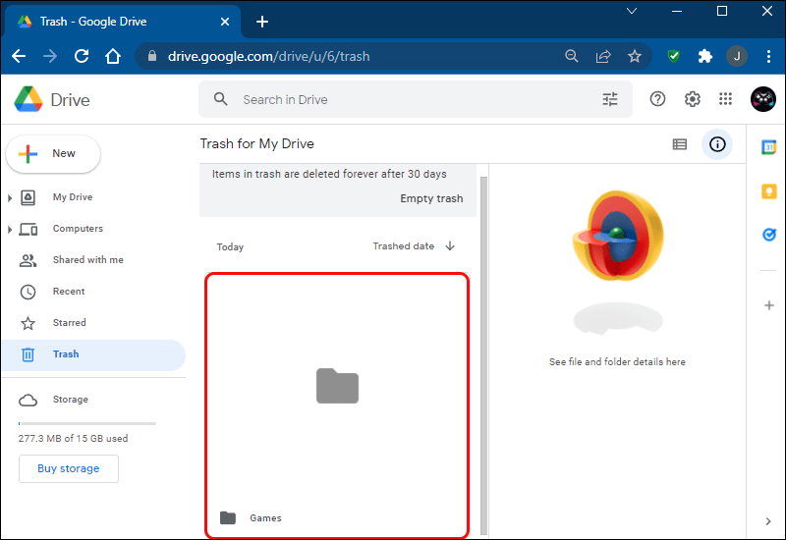Toggle the view details info panel
The height and width of the screenshot is (540, 786).
717,144
